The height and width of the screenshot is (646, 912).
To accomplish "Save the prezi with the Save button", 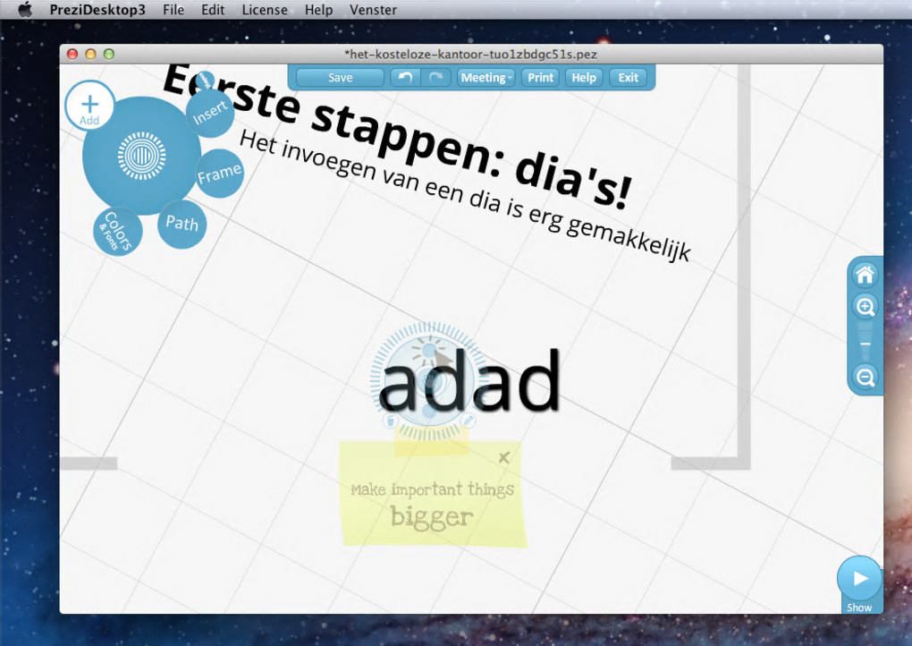I will (341, 78).
